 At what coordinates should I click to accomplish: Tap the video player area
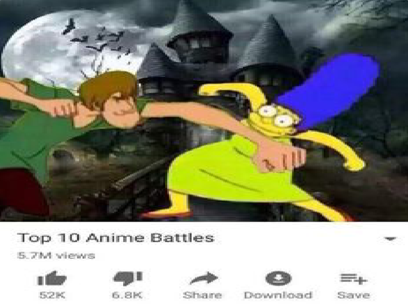pyautogui.click(x=204, y=111)
